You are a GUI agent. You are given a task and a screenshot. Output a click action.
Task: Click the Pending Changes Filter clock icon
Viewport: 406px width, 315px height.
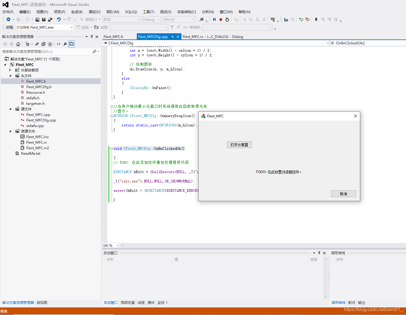27,44
